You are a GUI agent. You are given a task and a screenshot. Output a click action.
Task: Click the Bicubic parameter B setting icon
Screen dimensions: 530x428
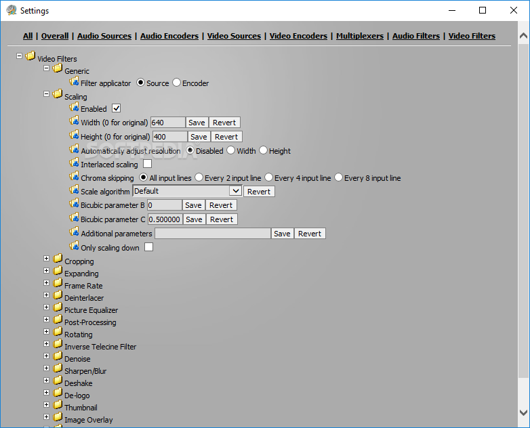(74, 203)
